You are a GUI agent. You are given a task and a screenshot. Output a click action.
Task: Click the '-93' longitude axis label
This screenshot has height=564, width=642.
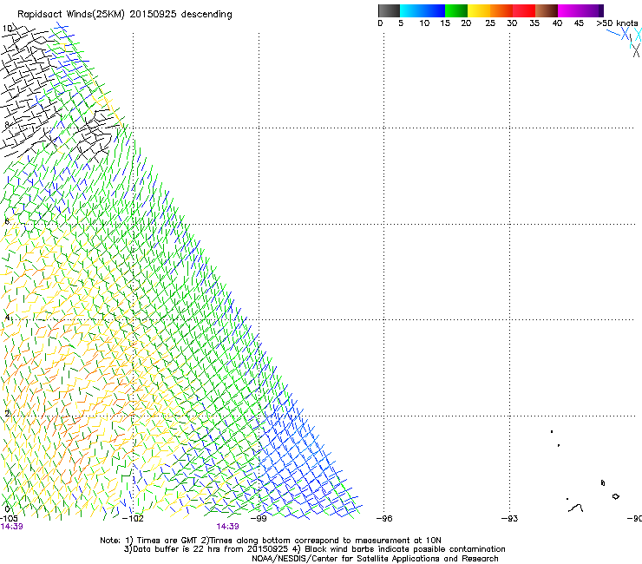[x=510, y=519]
